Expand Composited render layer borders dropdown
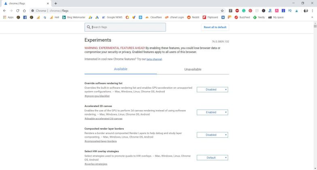The image size is (317, 170). (x=212, y=135)
